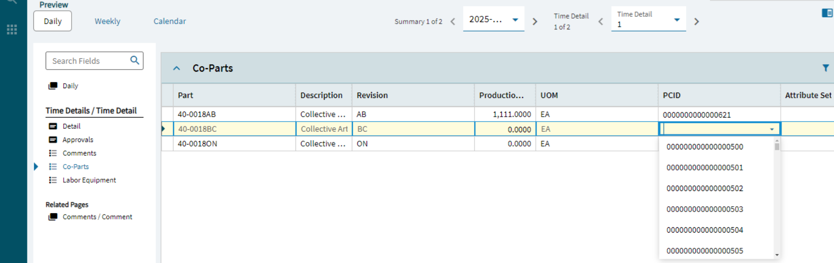The width and height of the screenshot is (834, 263).
Task: Open Comments / Comment related page
Action: [x=97, y=217]
